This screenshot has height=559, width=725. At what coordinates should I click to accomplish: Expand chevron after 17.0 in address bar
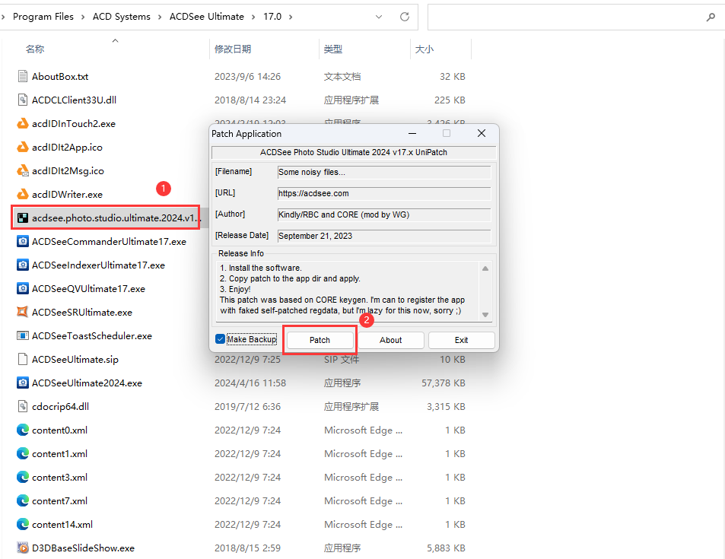coord(291,17)
